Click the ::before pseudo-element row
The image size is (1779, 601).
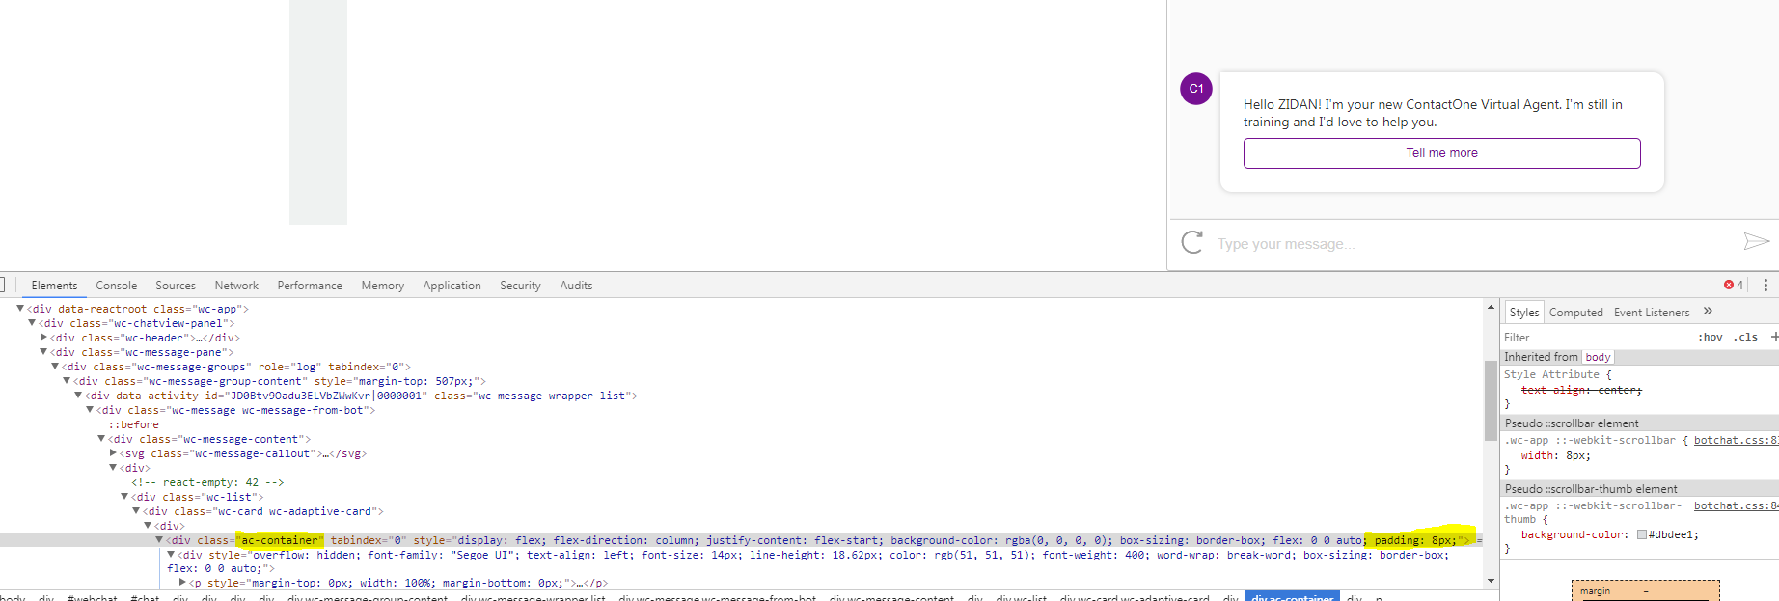tap(133, 424)
